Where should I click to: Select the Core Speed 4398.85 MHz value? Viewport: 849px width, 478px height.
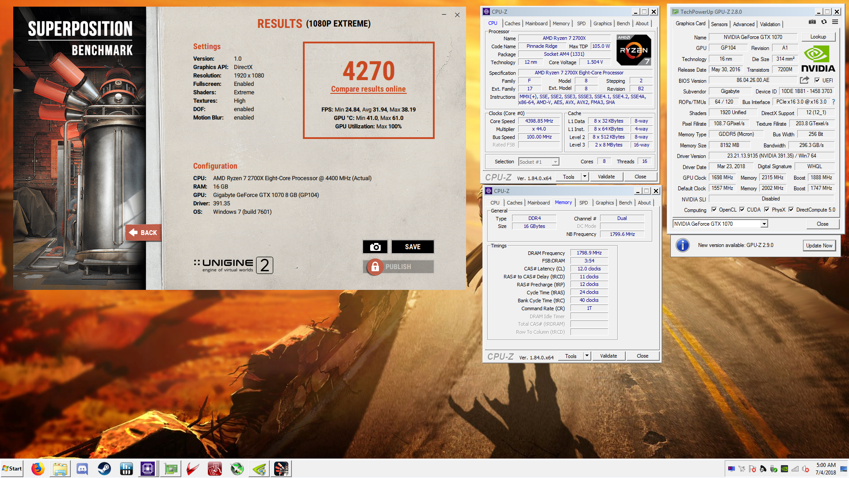[539, 121]
